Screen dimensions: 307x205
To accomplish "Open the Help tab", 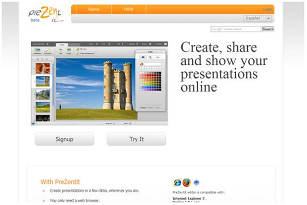I will point(129,9).
